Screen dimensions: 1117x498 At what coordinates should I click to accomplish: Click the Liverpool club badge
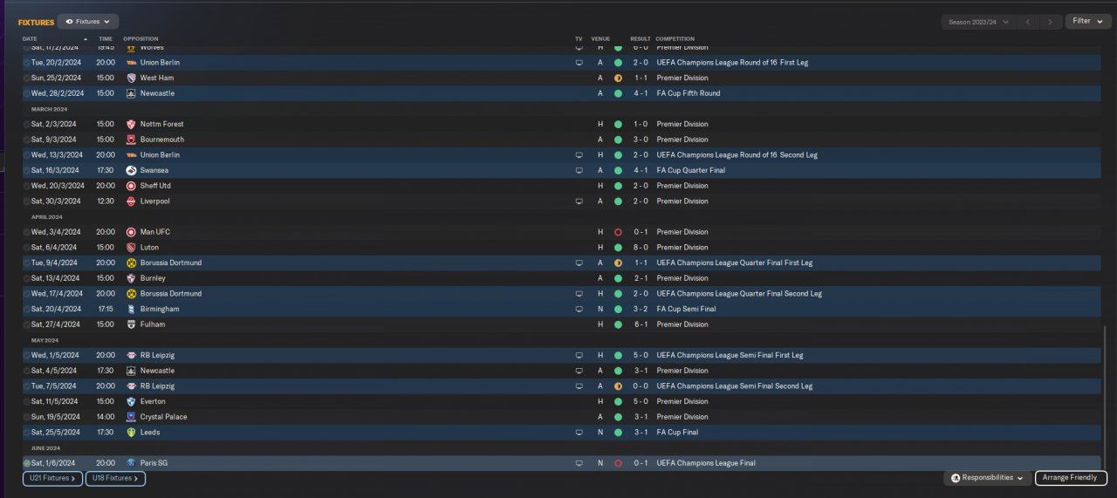(131, 201)
